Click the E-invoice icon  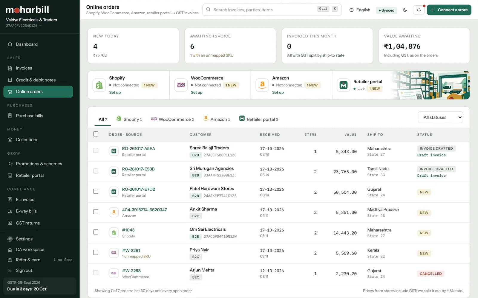tap(10, 199)
